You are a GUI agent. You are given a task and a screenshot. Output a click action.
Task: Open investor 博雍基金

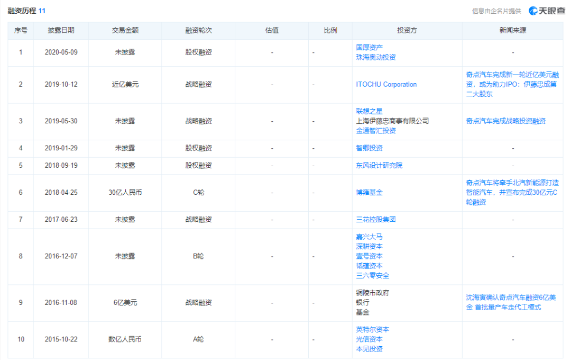(x=369, y=193)
